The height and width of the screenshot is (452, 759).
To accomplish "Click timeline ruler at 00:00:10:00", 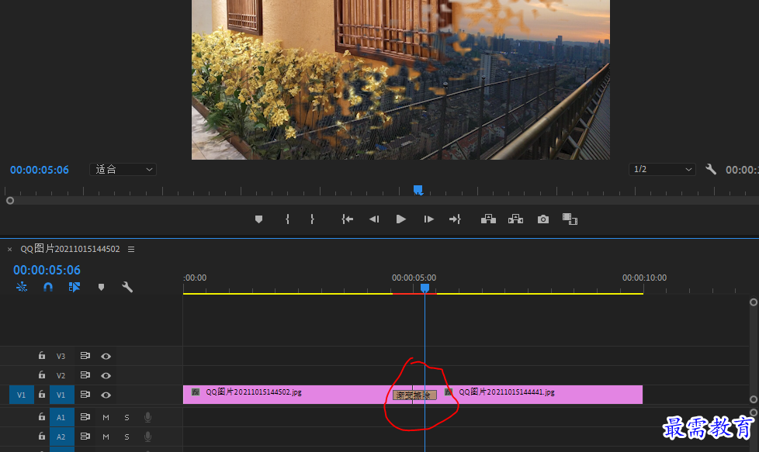I will 644,278.
